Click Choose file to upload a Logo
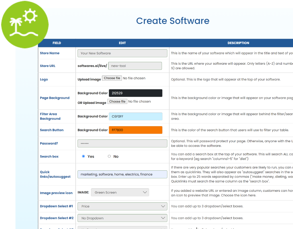Viewport: 293px width, 229px height. 112,78
